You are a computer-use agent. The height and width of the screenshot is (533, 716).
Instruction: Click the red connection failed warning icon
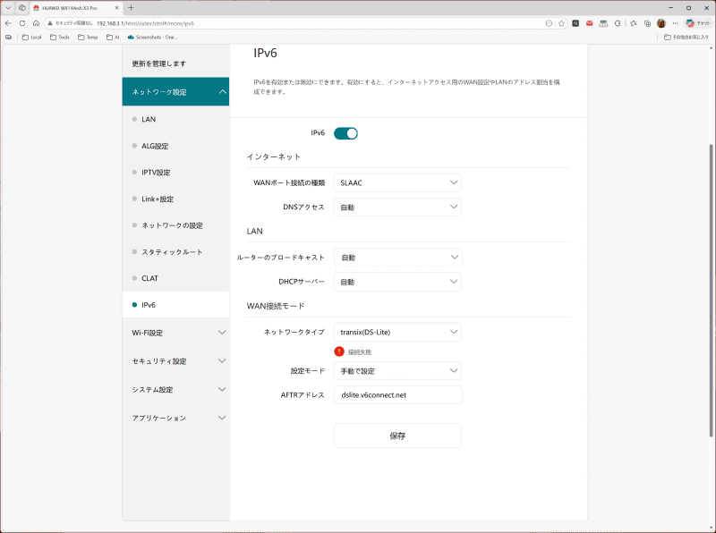pyautogui.click(x=339, y=351)
